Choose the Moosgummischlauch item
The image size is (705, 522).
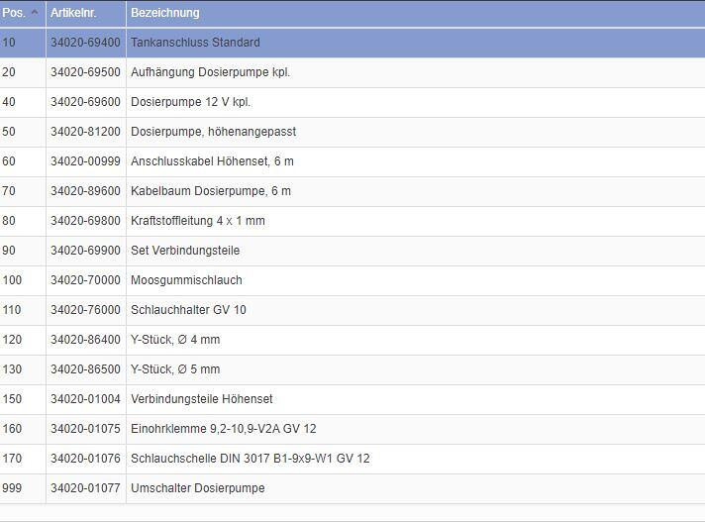[x=186, y=280]
